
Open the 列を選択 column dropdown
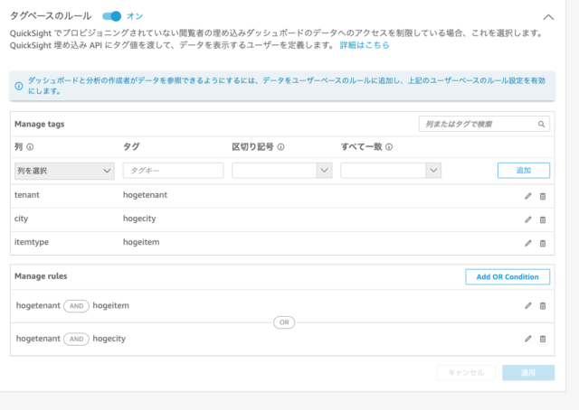[62, 170]
